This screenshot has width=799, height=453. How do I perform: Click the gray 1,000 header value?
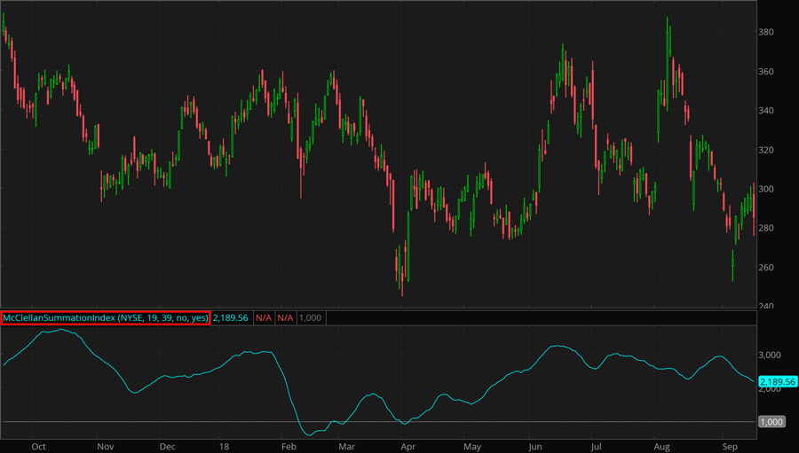pos(310,317)
